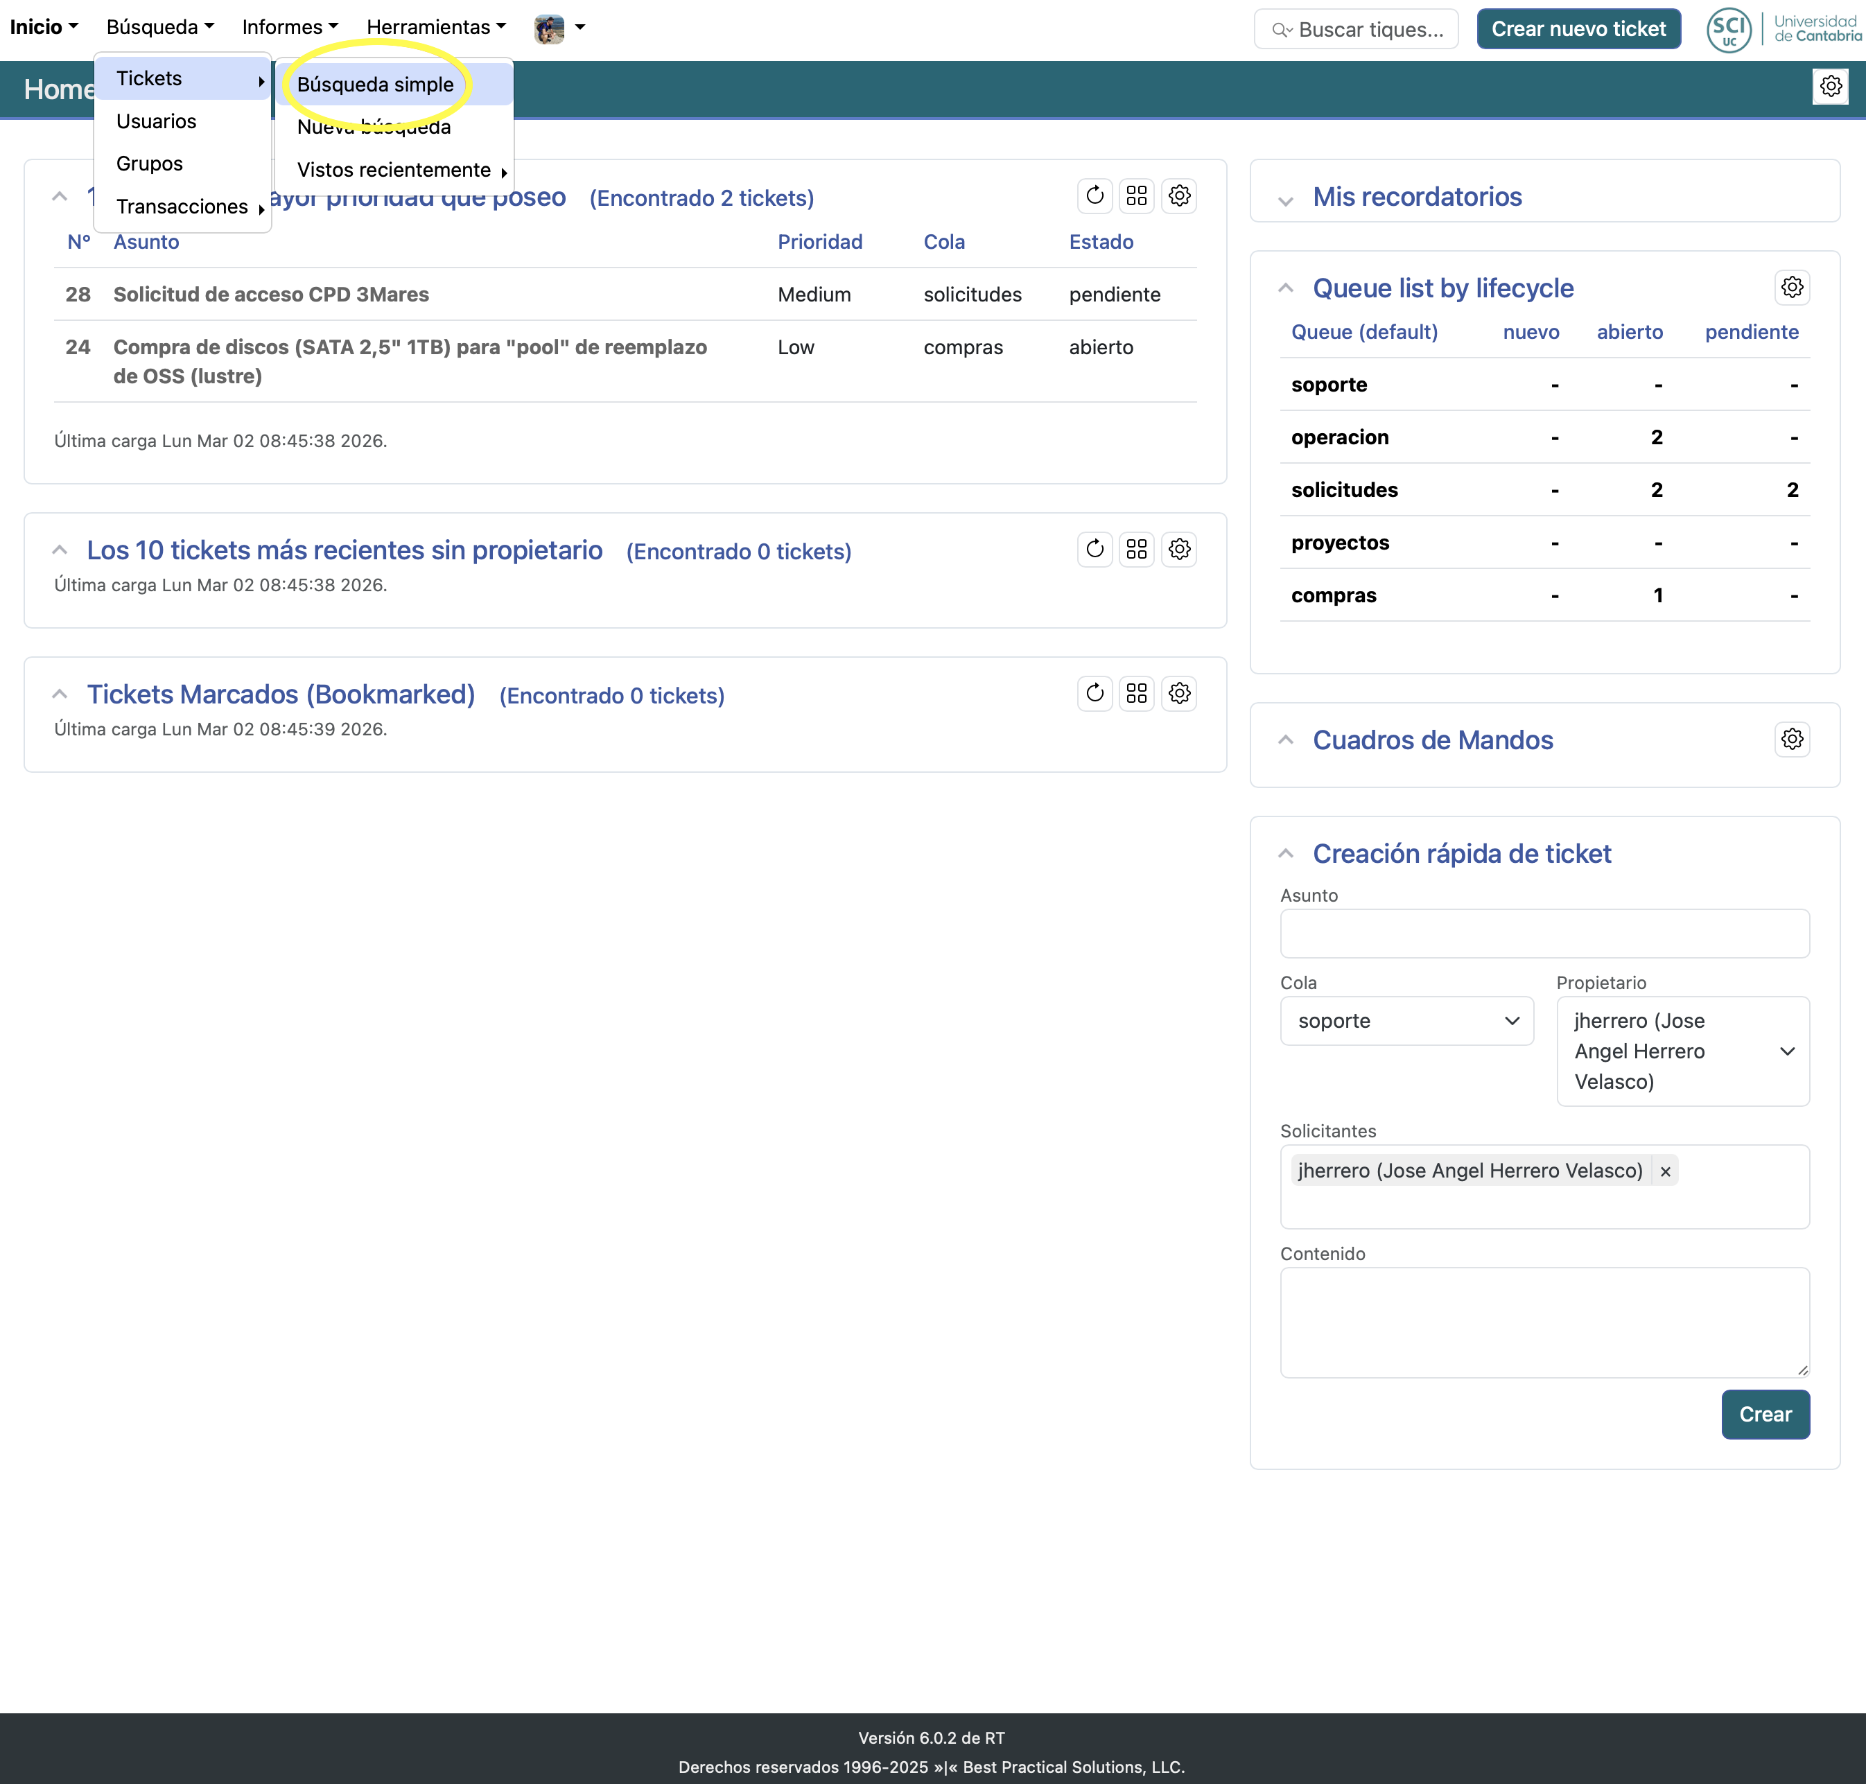Open settings gear of 'Tickets Marcados' panel
The image size is (1866, 1784).
[1179, 693]
